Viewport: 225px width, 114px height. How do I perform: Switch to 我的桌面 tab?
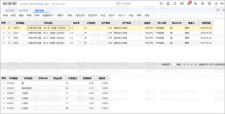pos(10,11)
